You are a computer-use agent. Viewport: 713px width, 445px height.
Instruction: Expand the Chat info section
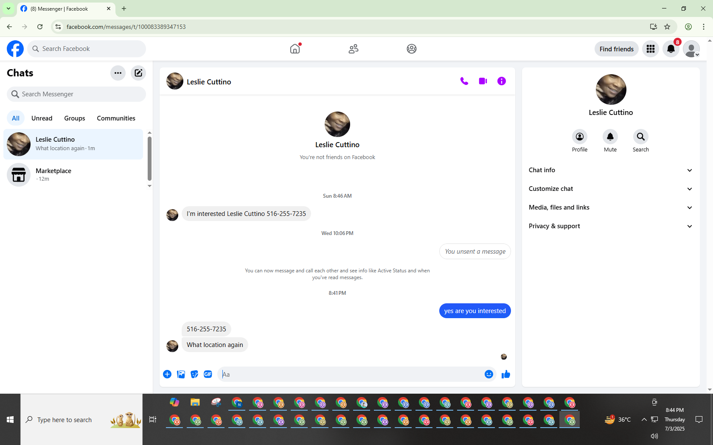pyautogui.click(x=611, y=170)
